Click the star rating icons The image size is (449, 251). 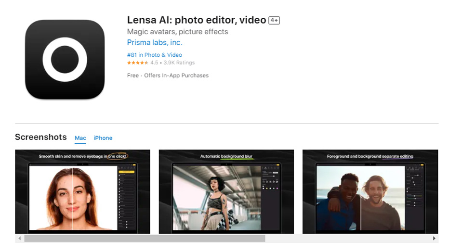pyautogui.click(x=138, y=63)
